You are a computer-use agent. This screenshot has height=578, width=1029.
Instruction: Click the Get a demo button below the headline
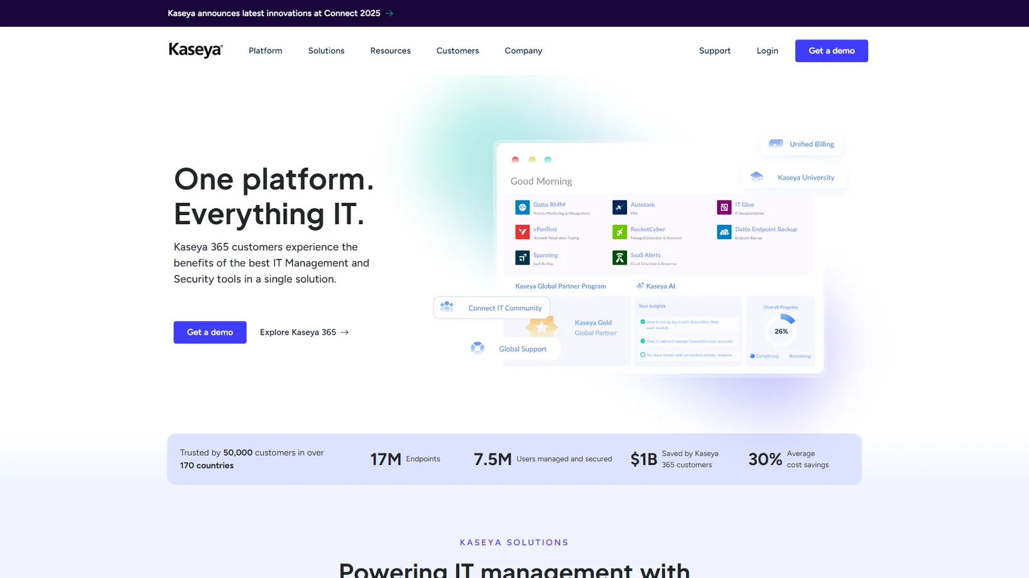tap(210, 332)
